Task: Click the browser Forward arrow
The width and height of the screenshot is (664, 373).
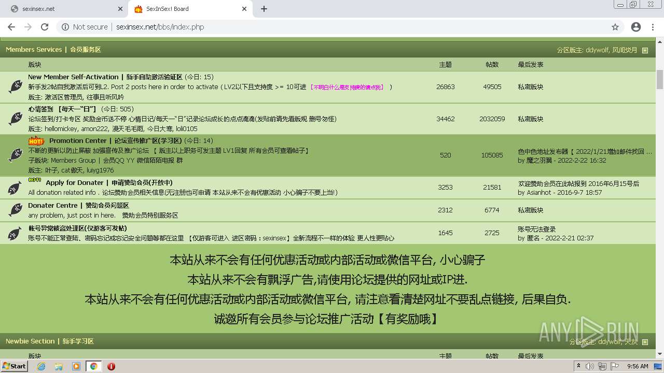Action: (28, 27)
